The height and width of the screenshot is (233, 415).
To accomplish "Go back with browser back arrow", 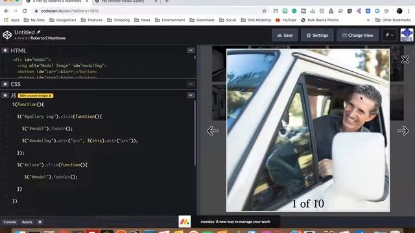I will pos(6,11).
